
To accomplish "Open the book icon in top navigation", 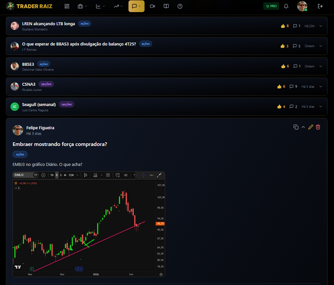I will [166, 6].
